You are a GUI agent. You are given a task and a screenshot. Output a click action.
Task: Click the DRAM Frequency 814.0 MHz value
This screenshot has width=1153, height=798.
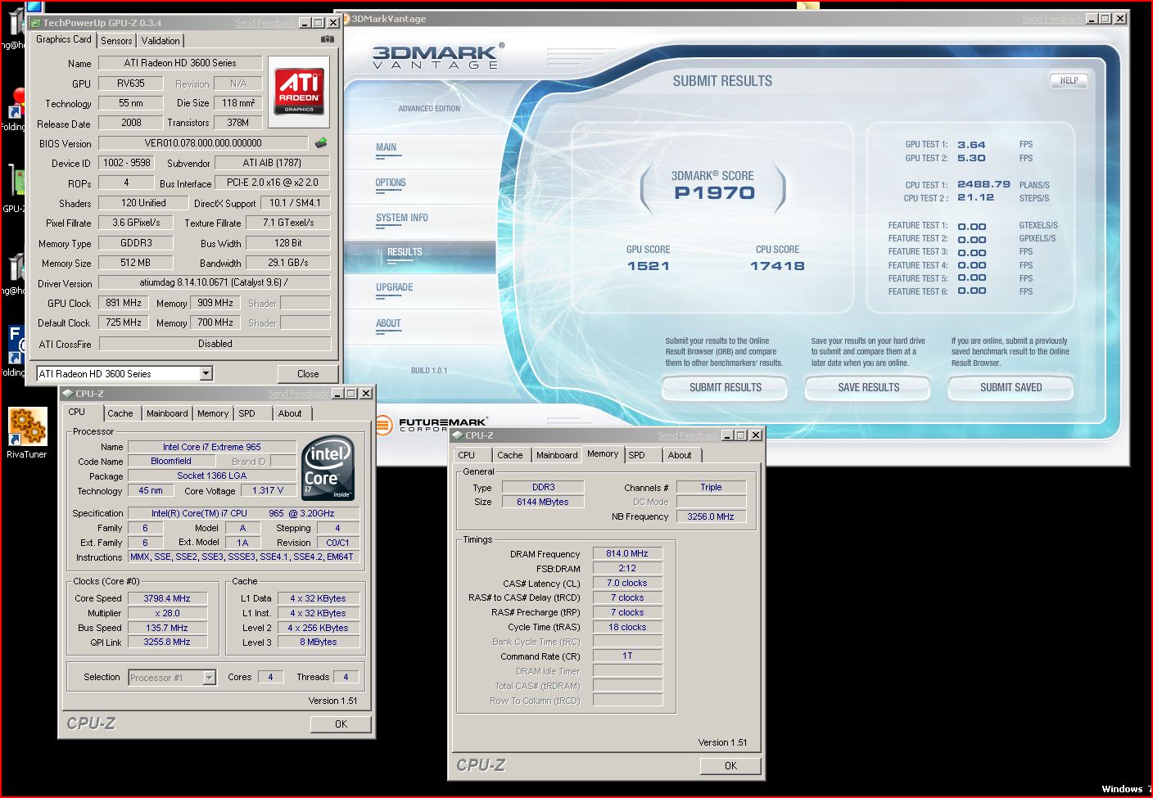click(x=627, y=554)
